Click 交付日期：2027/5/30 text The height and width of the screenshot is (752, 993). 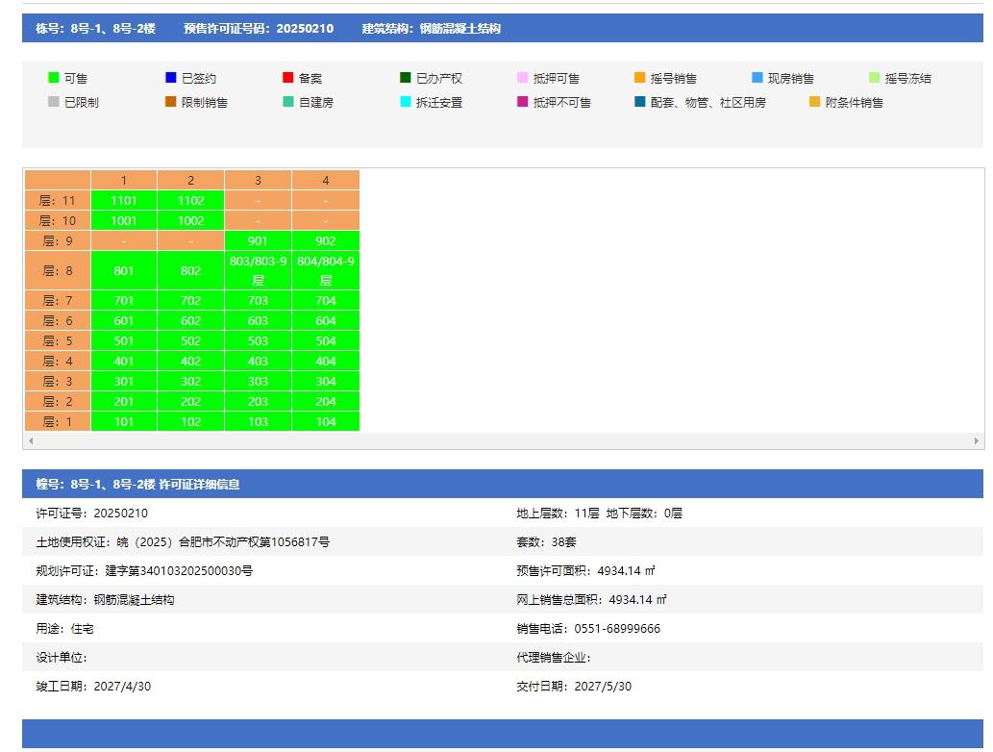pos(574,686)
